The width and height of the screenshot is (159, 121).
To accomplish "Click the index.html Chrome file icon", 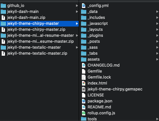I will point(84,83).
